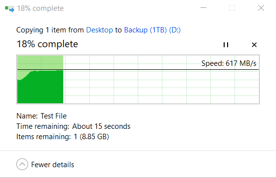Open the Desktop source link
Image resolution: width=276 pixels, height=178 pixels.
point(99,30)
